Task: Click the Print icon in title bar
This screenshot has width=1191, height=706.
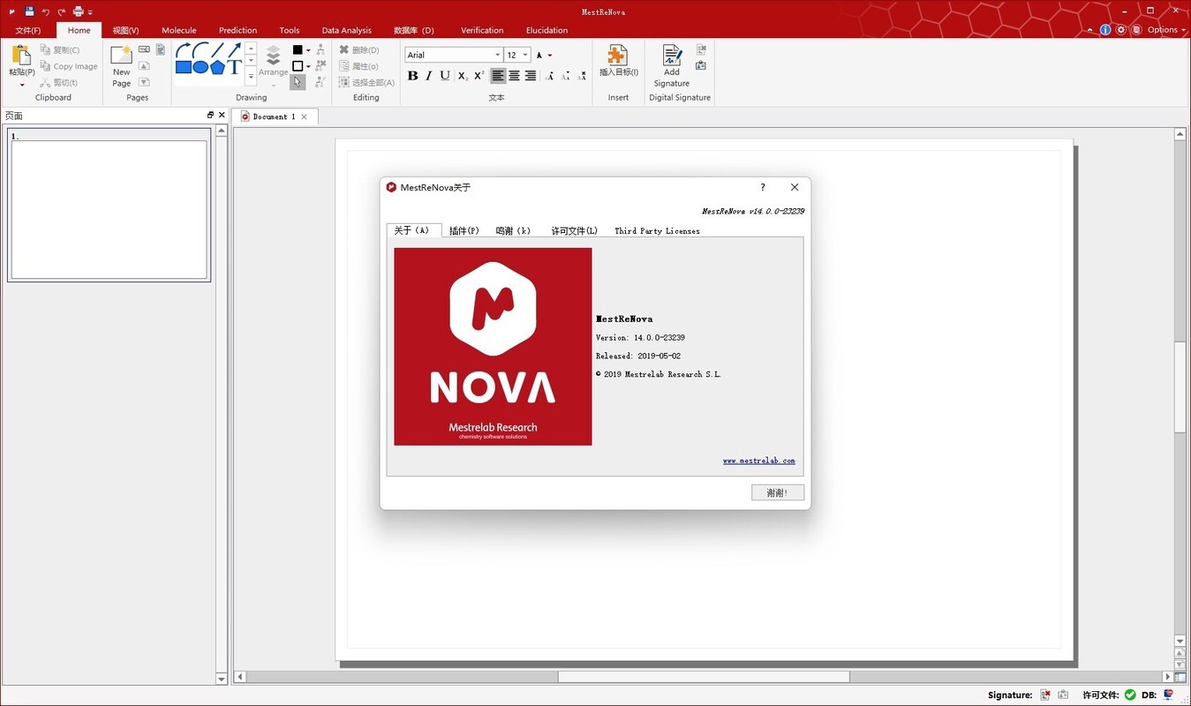Action: [x=78, y=11]
